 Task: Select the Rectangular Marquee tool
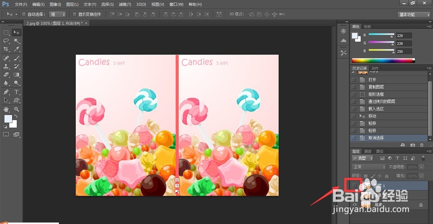6,32
